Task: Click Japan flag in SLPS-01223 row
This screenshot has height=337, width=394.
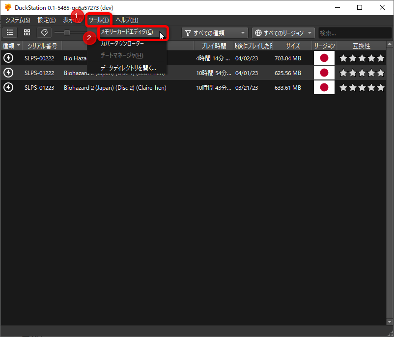Action: click(324, 88)
